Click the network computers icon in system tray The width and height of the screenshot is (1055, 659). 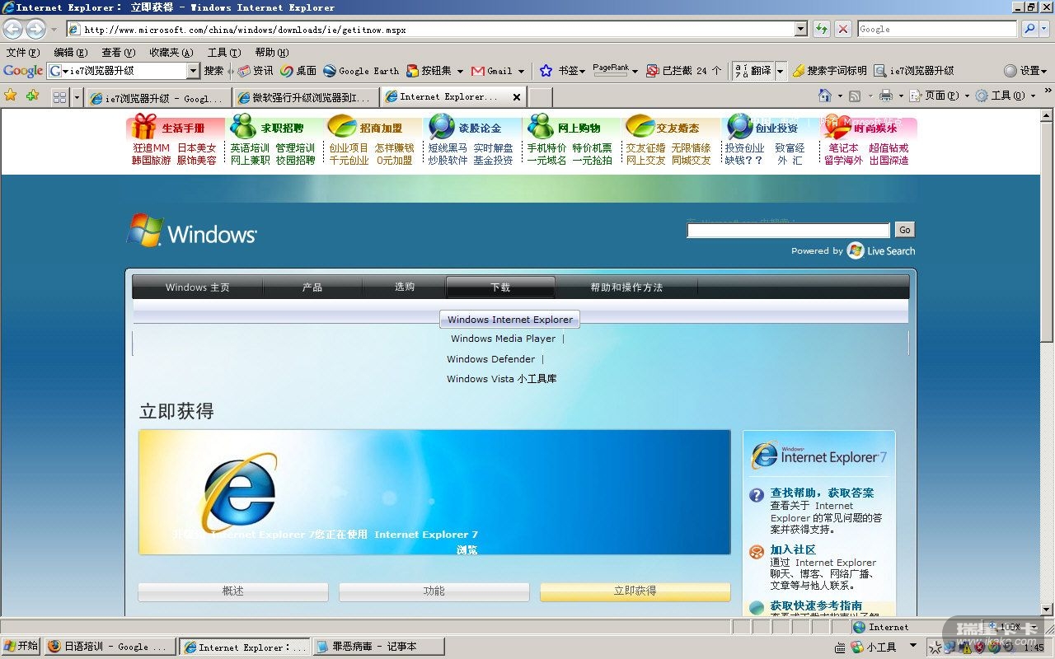tap(951, 647)
